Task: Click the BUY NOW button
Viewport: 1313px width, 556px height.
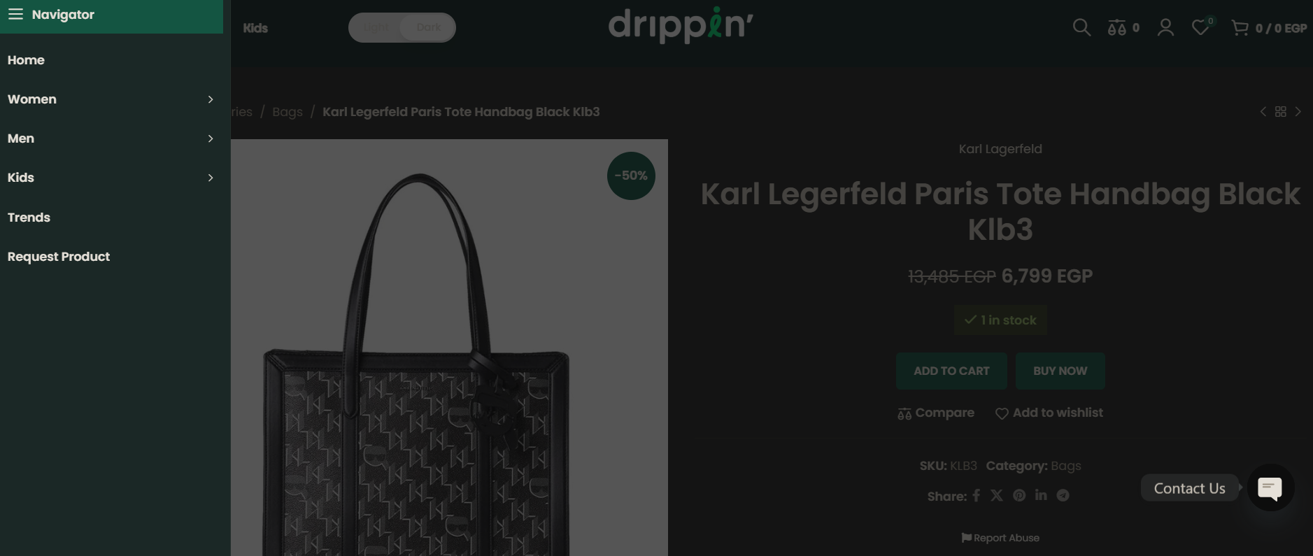Action: pyautogui.click(x=1060, y=371)
